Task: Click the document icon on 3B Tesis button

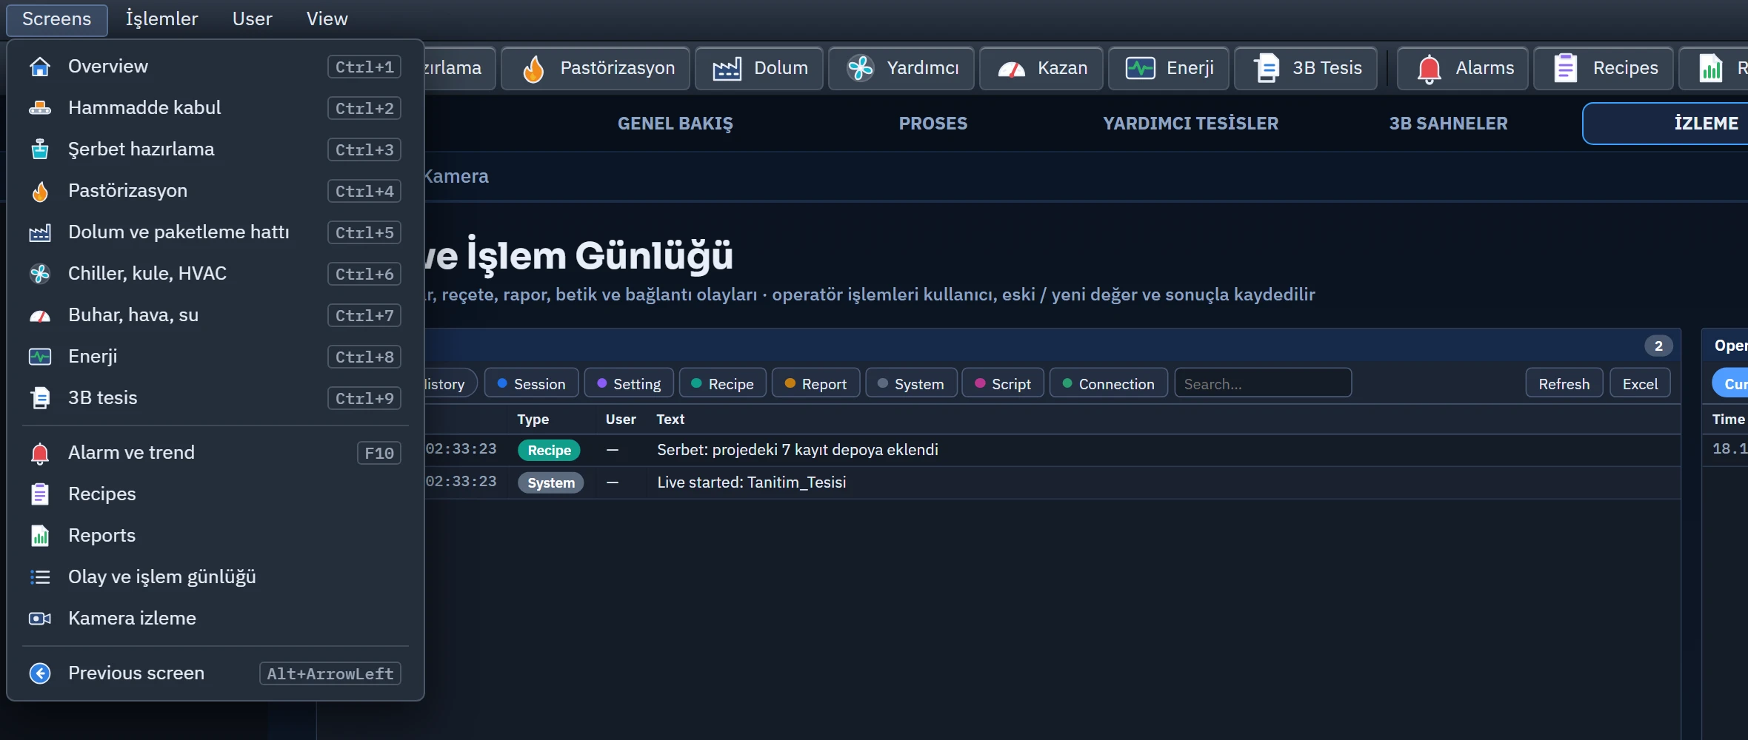Action: (x=1267, y=68)
